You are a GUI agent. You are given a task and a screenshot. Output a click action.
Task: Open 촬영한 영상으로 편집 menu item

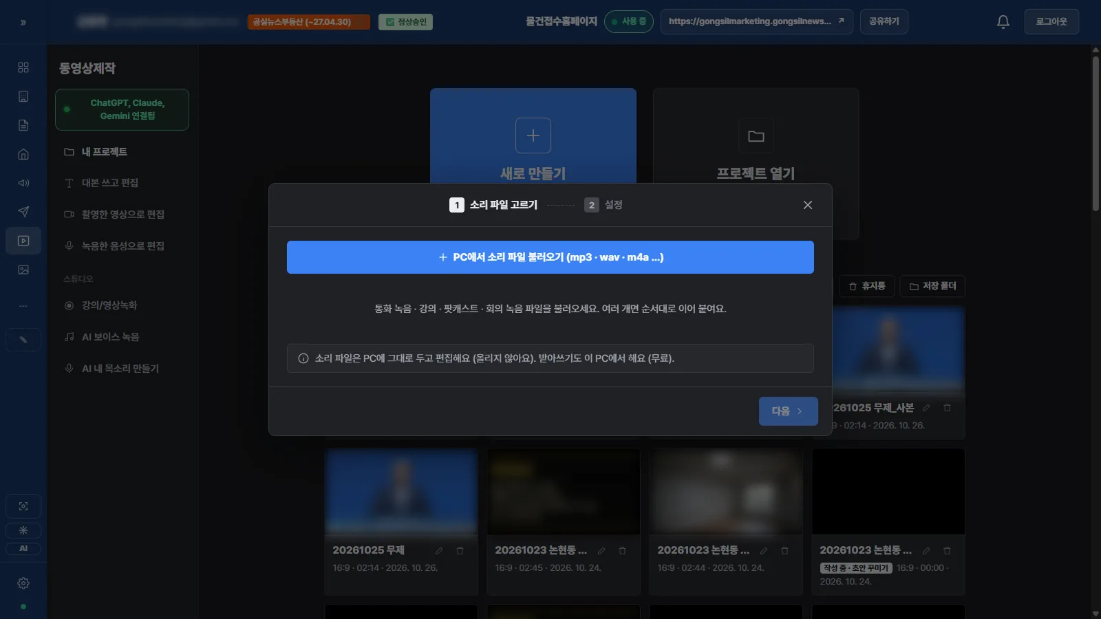[122, 215]
